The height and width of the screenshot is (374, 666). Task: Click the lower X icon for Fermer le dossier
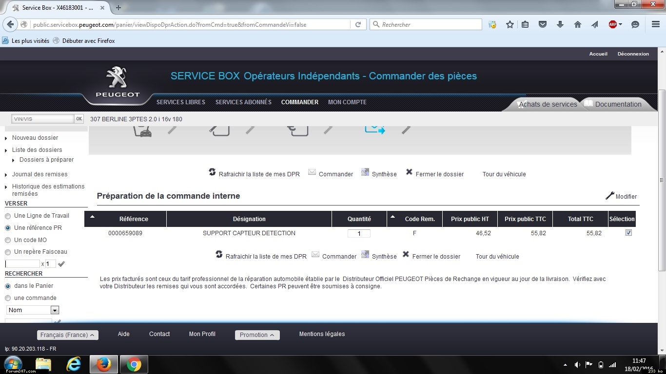pyautogui.click(x=406, y=254)
